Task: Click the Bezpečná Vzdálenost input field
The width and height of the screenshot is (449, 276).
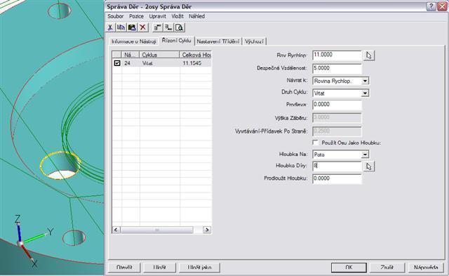Action: pyautogui.click(x=337, y=69)
